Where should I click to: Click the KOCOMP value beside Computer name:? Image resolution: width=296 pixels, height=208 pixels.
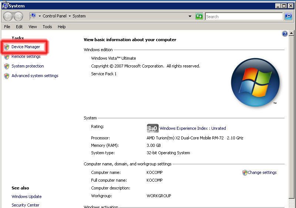pos(154,172)
